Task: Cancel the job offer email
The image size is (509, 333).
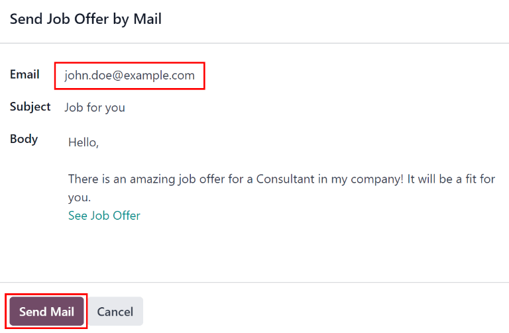Action: tap(115, 311)
